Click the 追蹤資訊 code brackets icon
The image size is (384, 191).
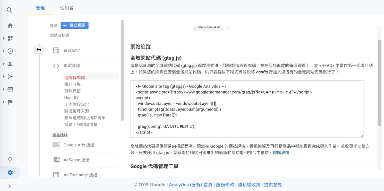pyautogui.click(x=56, y=66)
